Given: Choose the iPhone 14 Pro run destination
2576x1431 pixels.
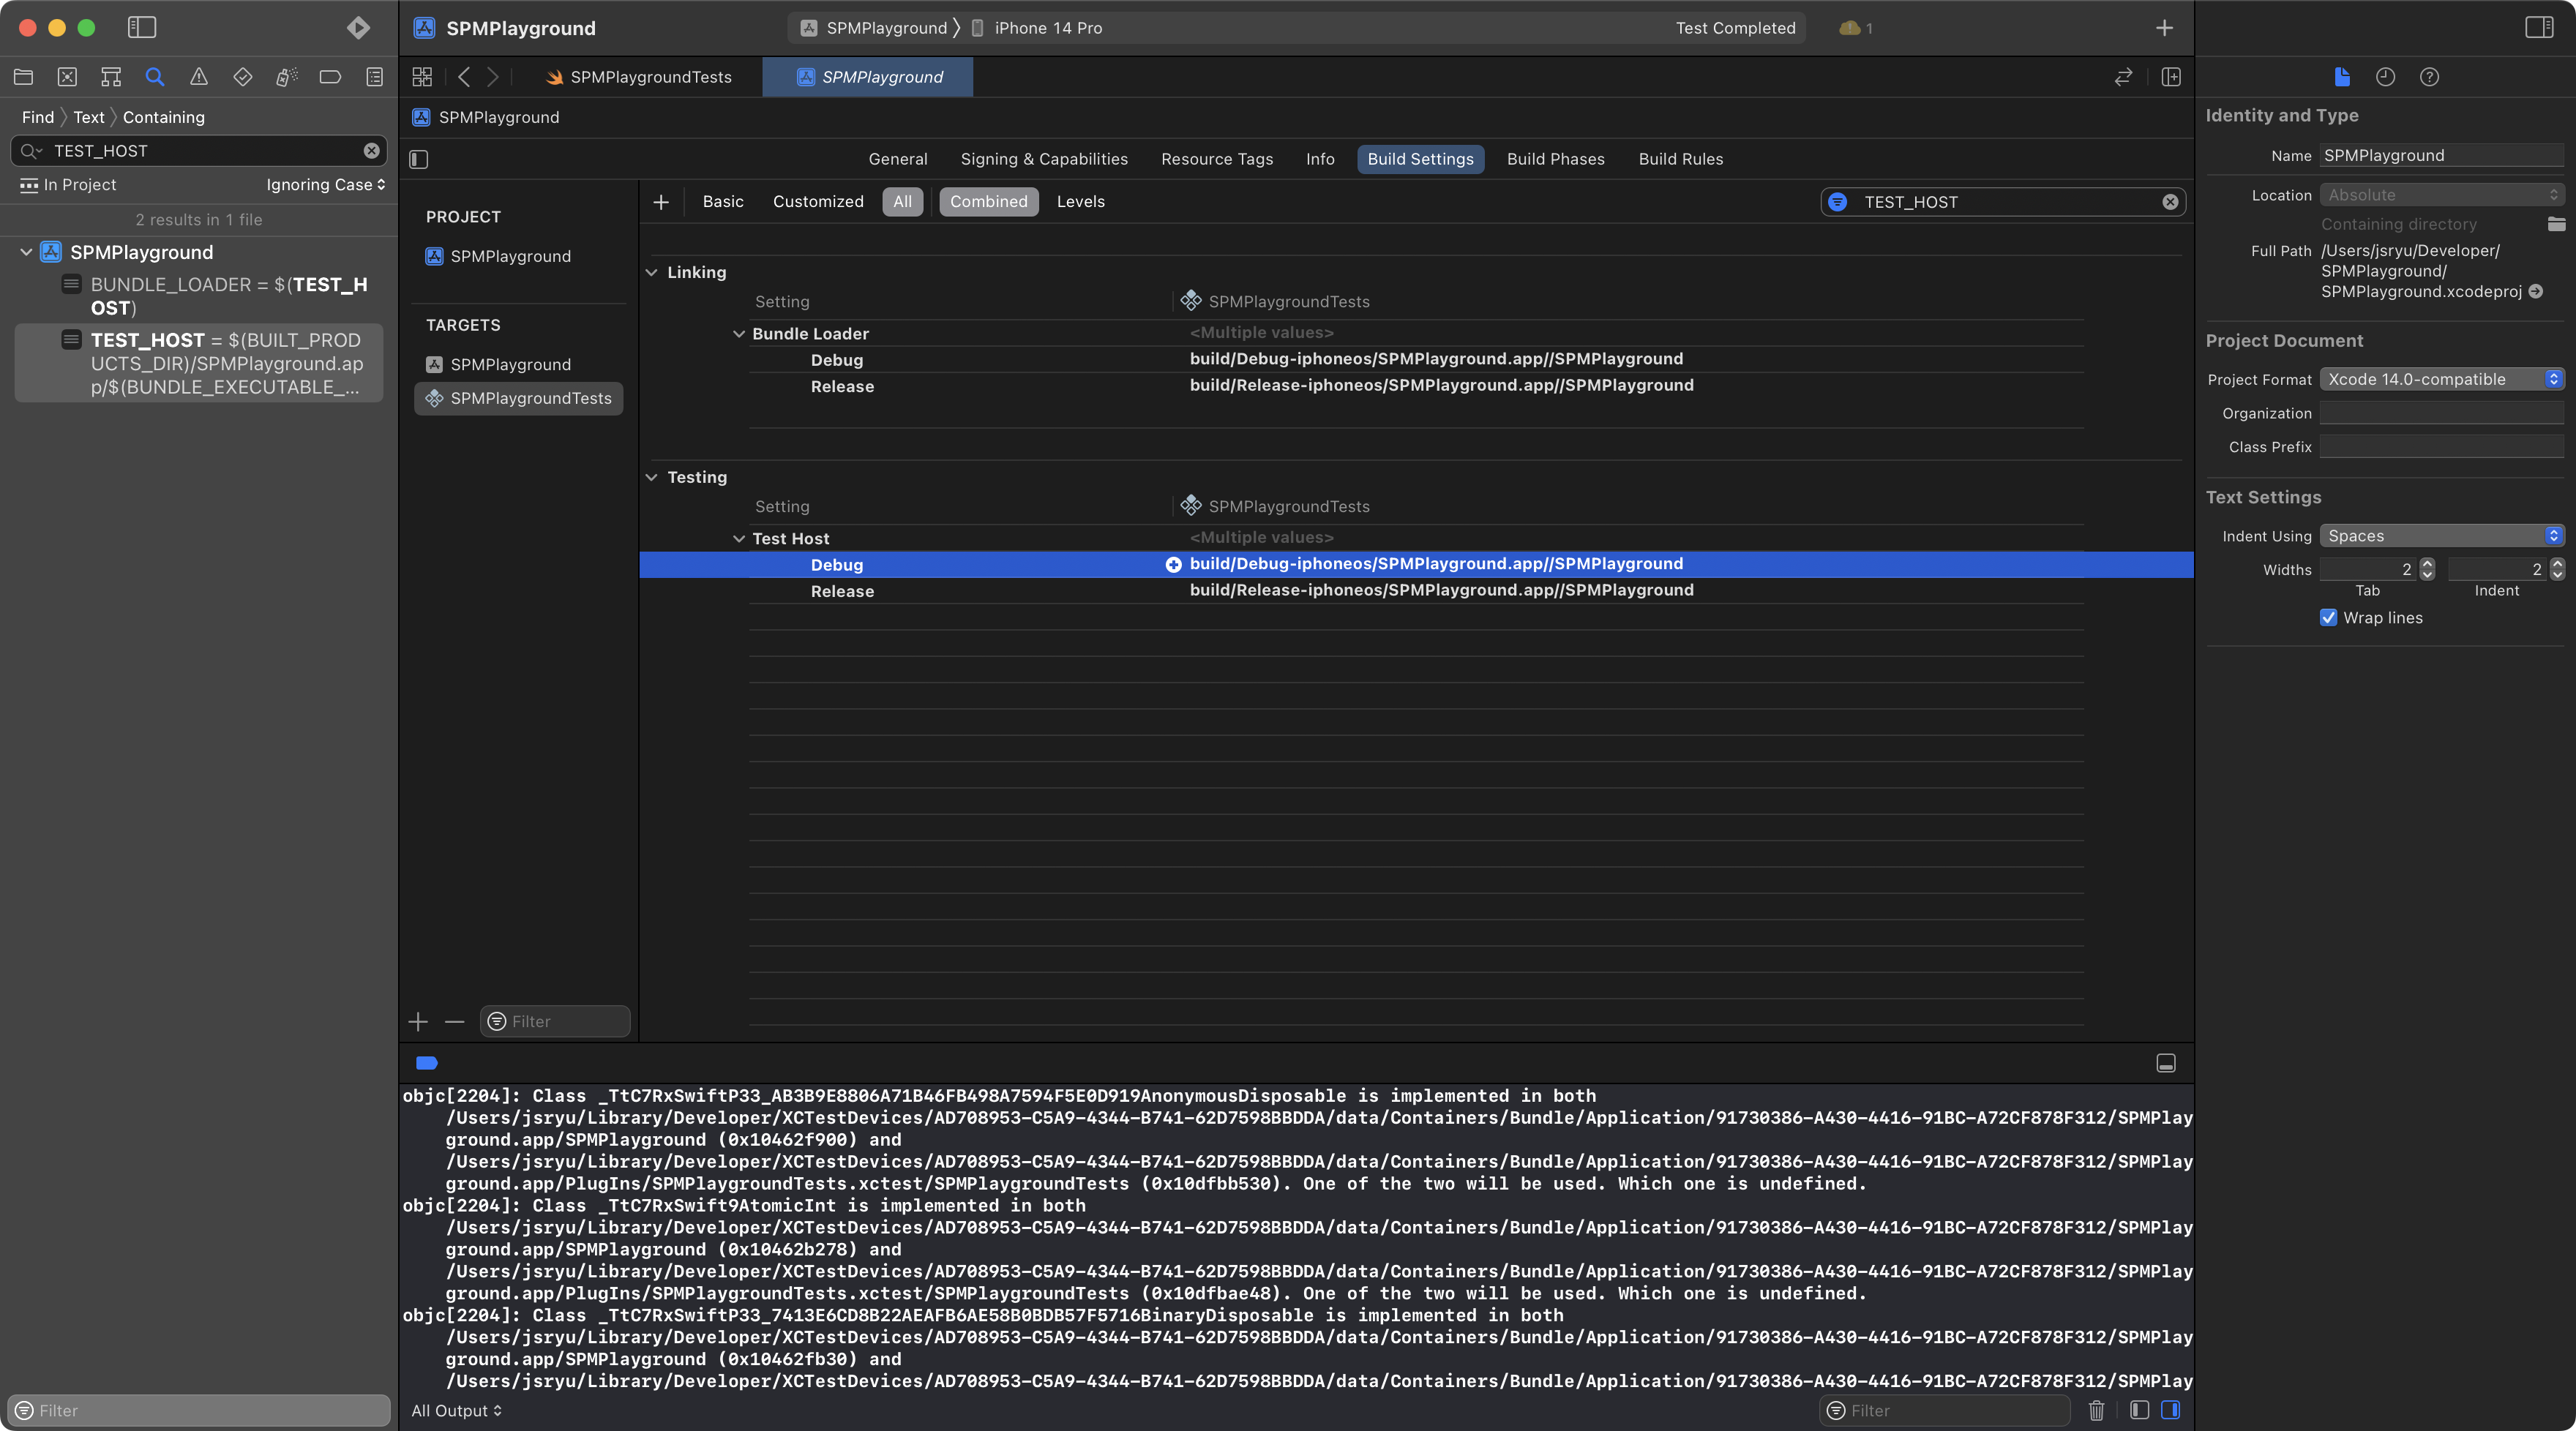Looking at the screenshot, I should pos(1037,28).
